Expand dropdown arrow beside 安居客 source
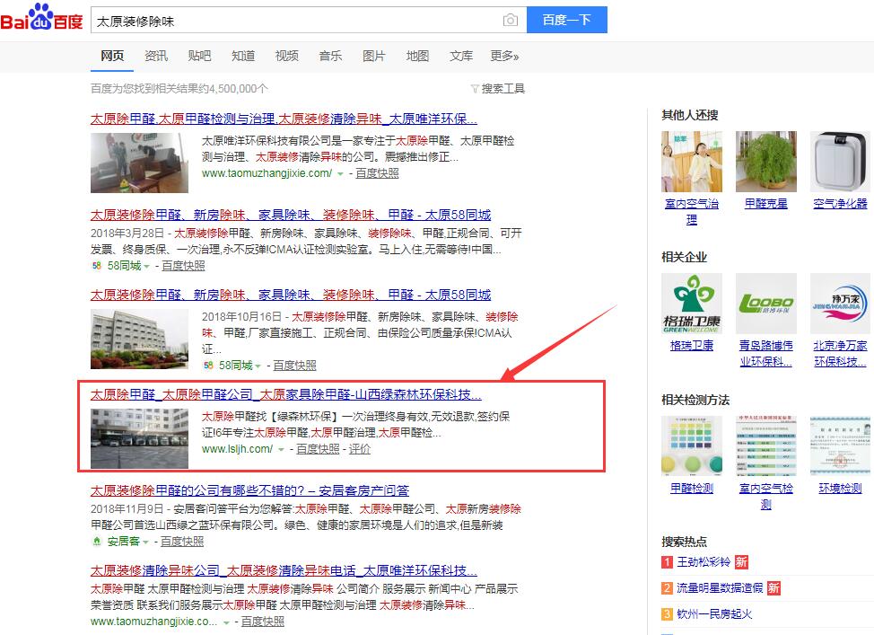The image size is (874, 635). pyautogui.click(x=147, y=542)
